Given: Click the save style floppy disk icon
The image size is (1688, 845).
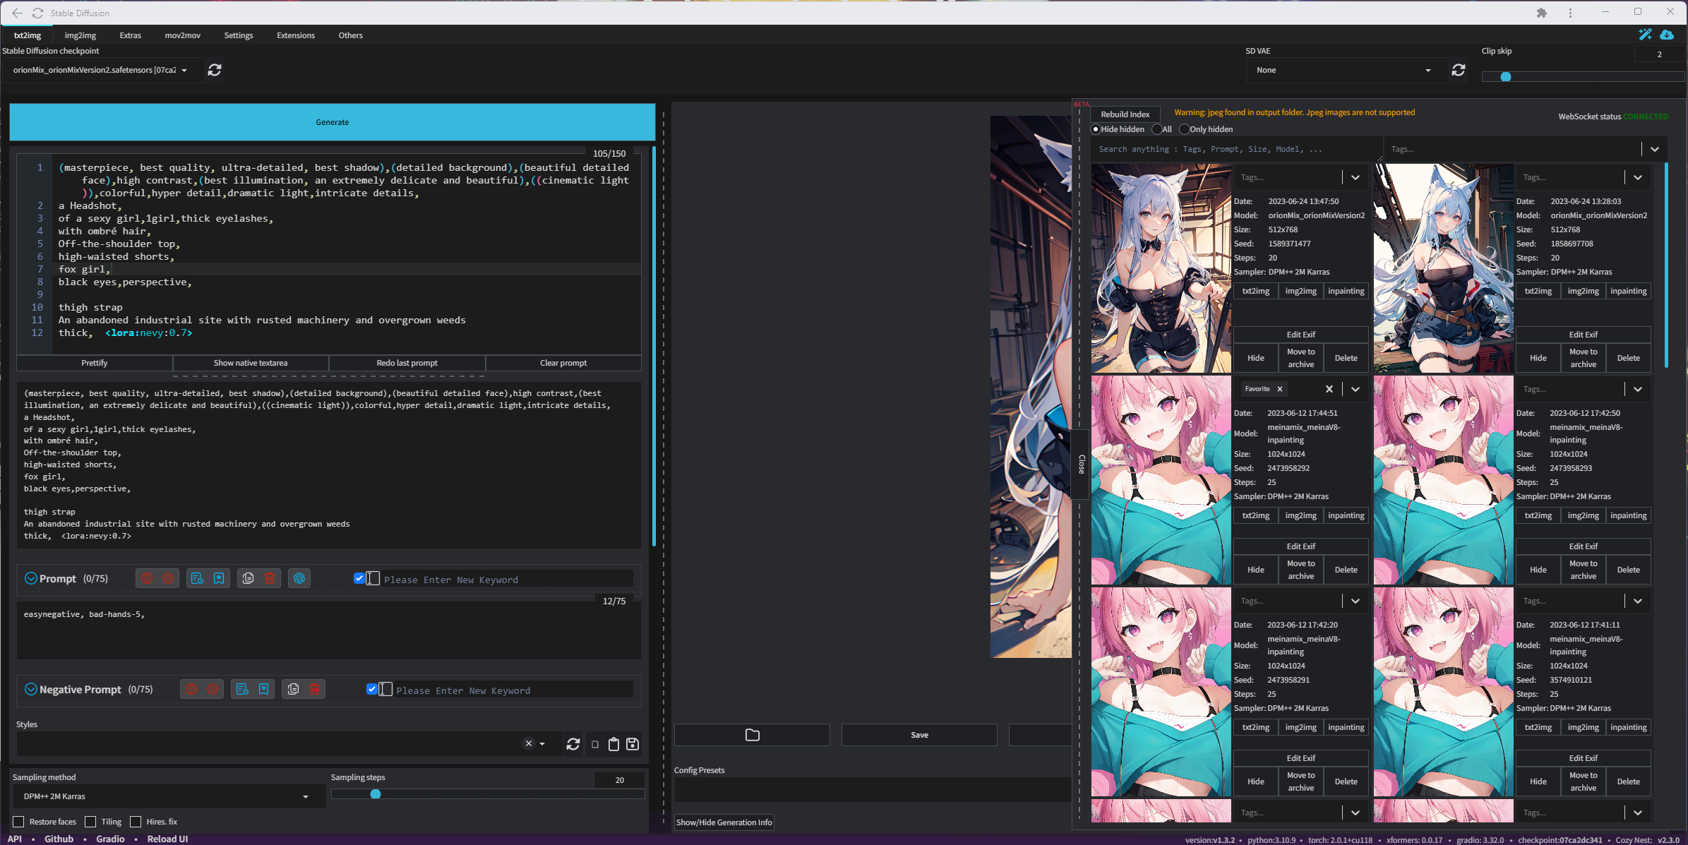Looking at the screenshot, I should click(633, 744).
